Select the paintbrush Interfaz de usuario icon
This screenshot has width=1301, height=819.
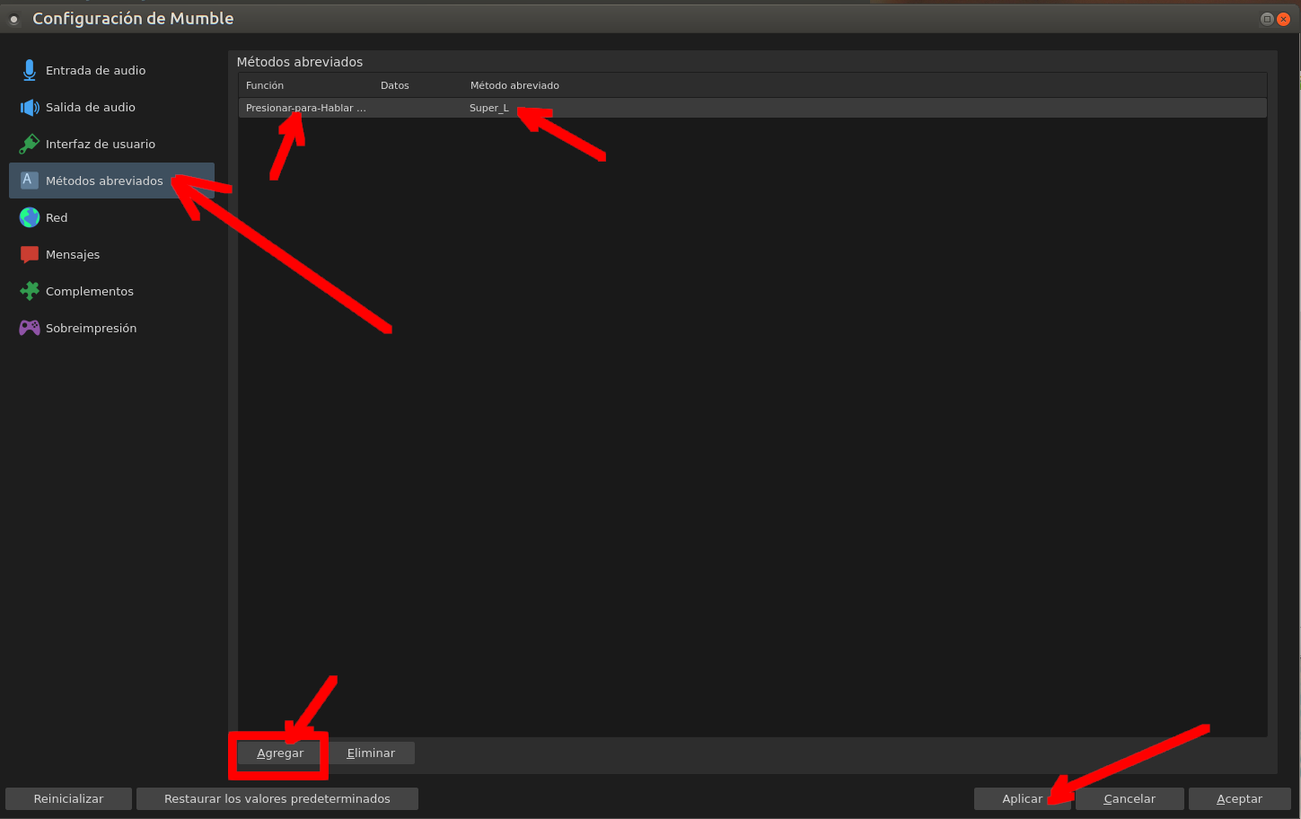click(30, 144)
